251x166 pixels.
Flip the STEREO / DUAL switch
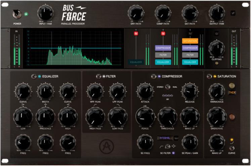pos(167,87)
